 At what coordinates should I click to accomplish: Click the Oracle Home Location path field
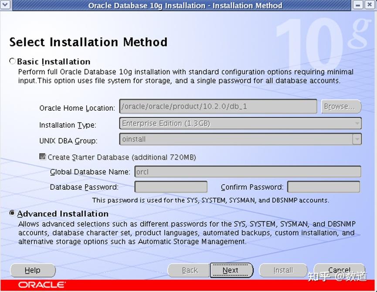(218, 106)
